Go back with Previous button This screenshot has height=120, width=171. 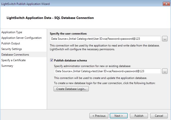click(99, 116)
